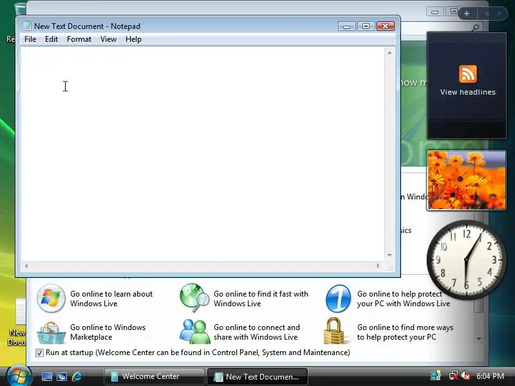This screenshot has width=515, height=386.
Task: Open Go online to find it fast link
Action: point(261,299)
